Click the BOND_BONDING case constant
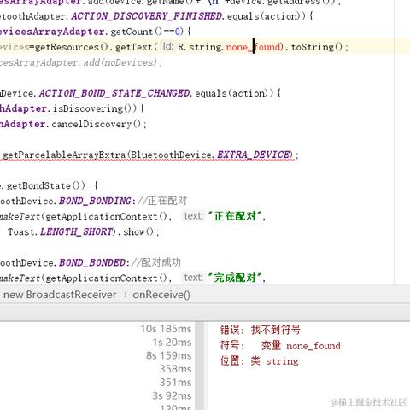 (95, 201)
